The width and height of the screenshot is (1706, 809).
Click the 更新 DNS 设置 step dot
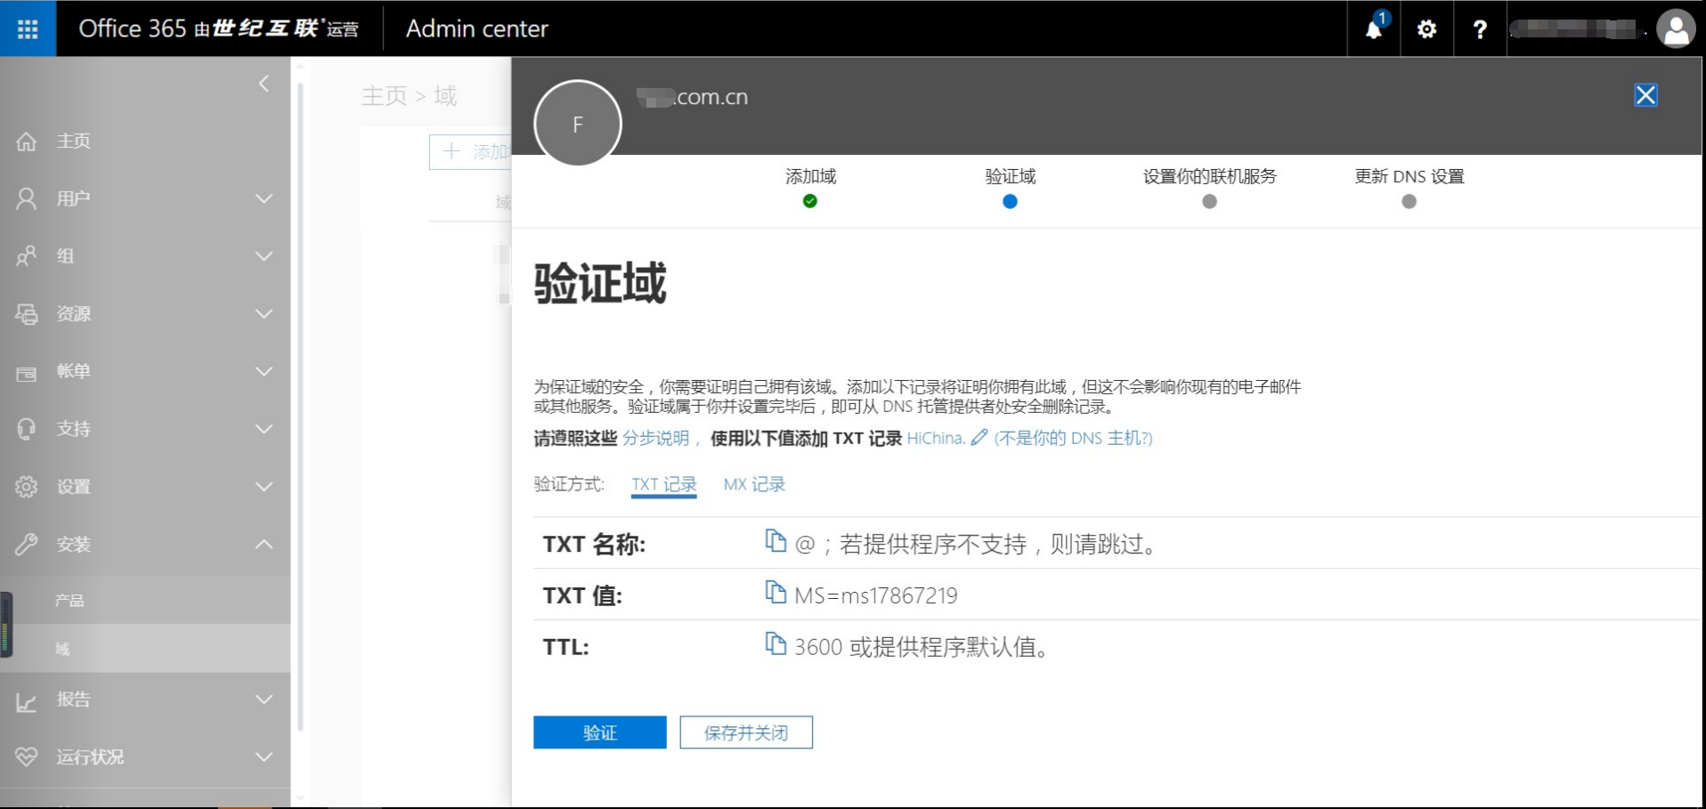[1409, 201]
